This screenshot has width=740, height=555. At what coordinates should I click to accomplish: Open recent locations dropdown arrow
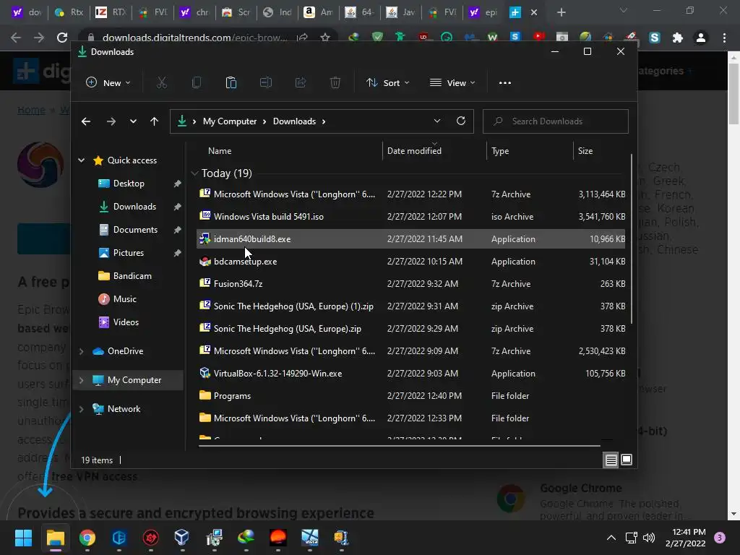coord(133,121)
